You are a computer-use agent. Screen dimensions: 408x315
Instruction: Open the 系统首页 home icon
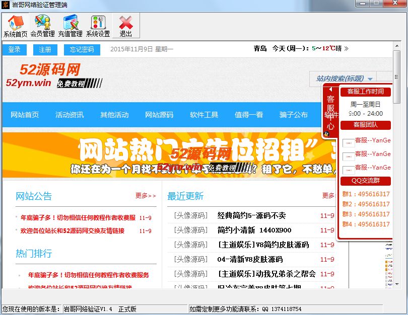coord(15,26)
